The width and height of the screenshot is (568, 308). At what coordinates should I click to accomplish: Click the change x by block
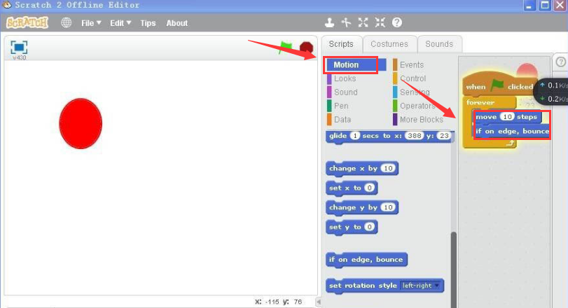[x=362, y=169]
